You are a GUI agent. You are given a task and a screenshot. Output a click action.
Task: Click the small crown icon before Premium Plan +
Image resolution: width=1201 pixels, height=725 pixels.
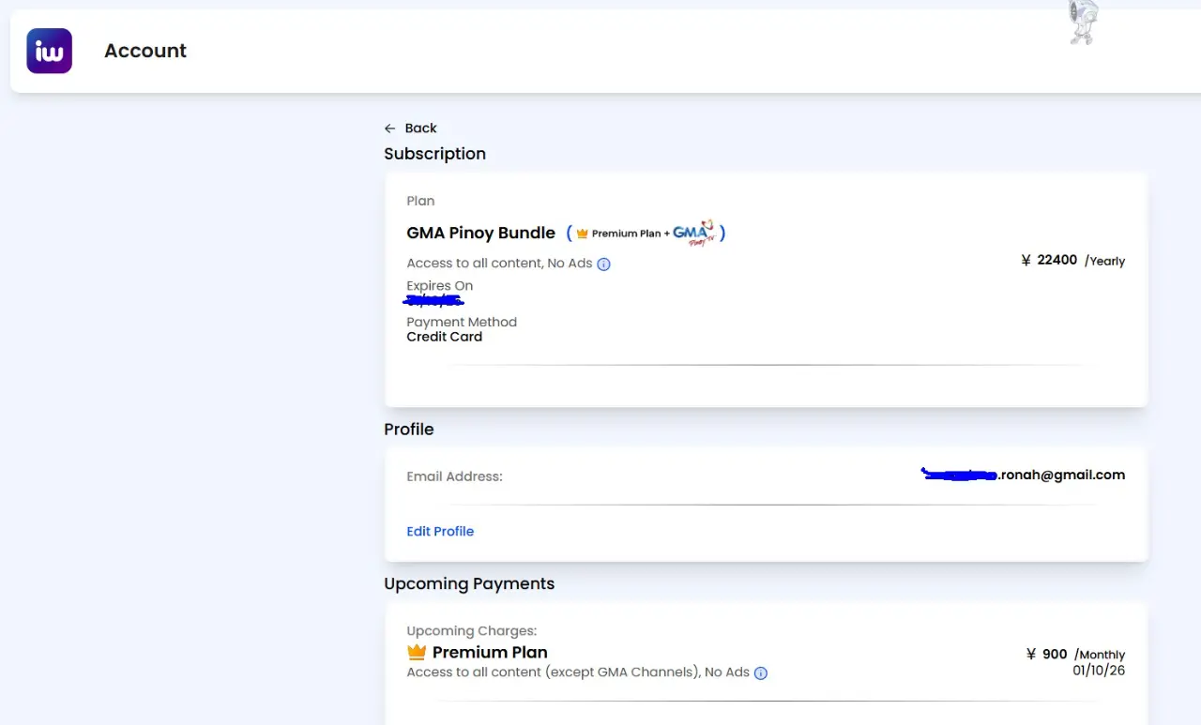(x=582, y=234)
